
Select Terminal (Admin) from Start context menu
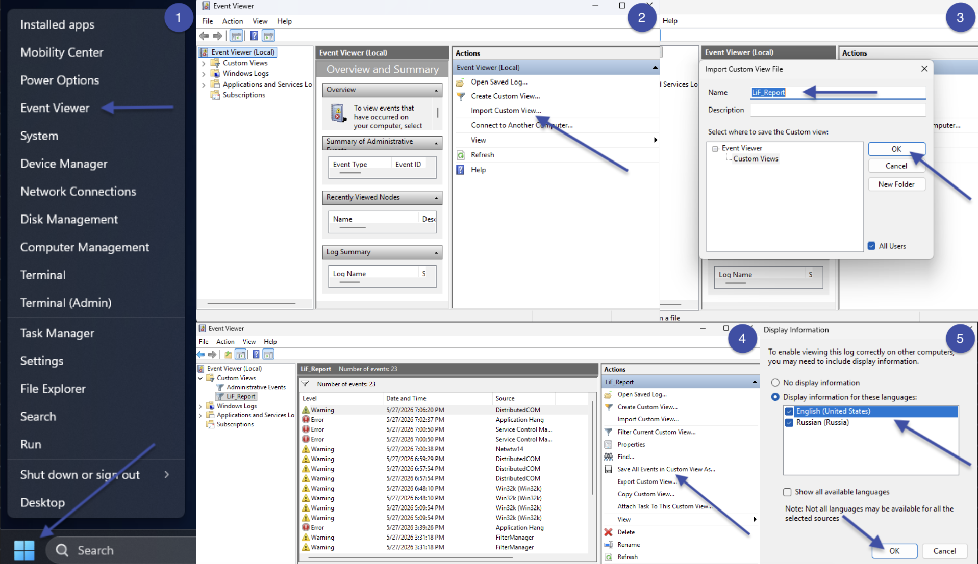point(66,303)
